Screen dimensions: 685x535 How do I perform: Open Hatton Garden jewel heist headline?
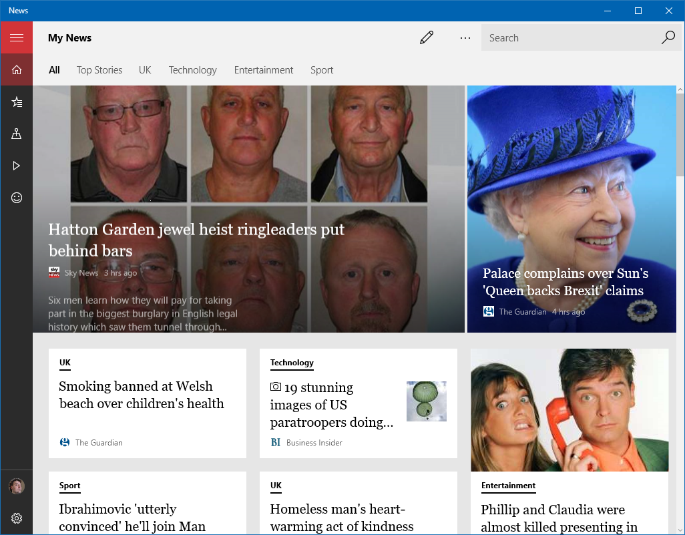(196, 240)
